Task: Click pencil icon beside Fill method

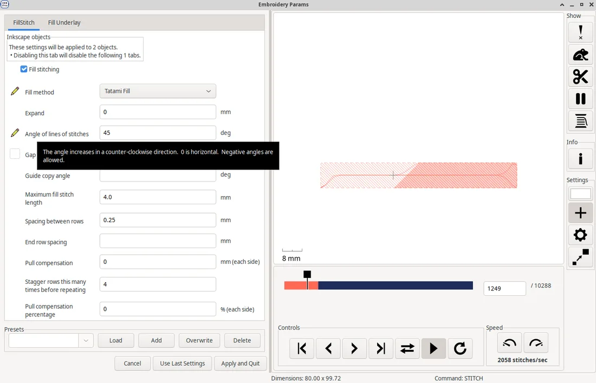Action: click(x=15, y=91)
